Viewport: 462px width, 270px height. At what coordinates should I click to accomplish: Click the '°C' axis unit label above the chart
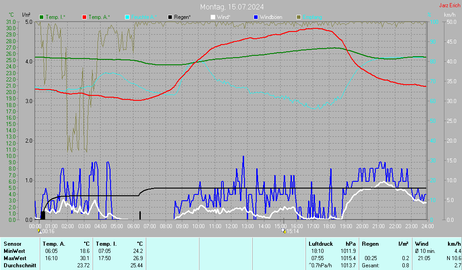point(11,15)
